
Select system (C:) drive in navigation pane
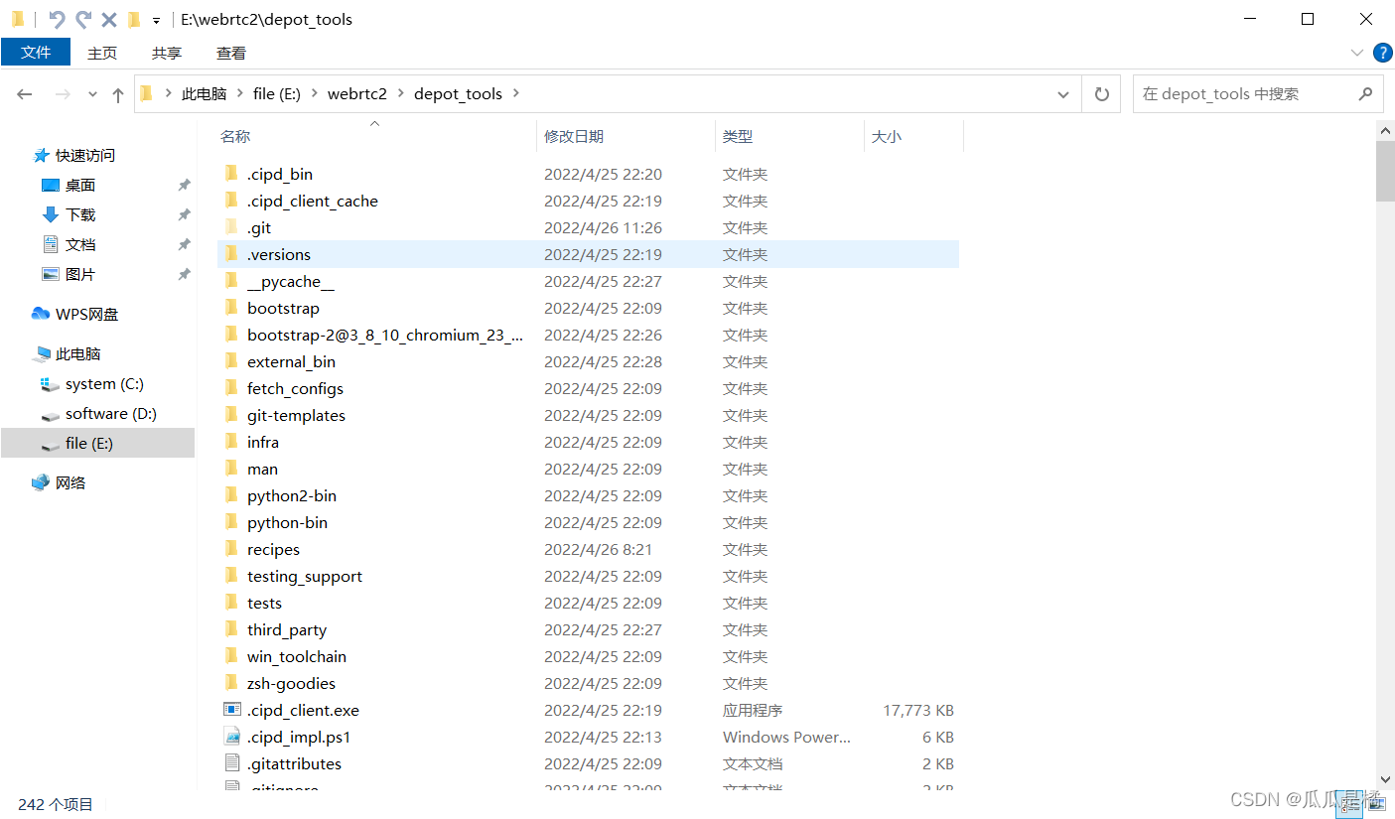104,383
